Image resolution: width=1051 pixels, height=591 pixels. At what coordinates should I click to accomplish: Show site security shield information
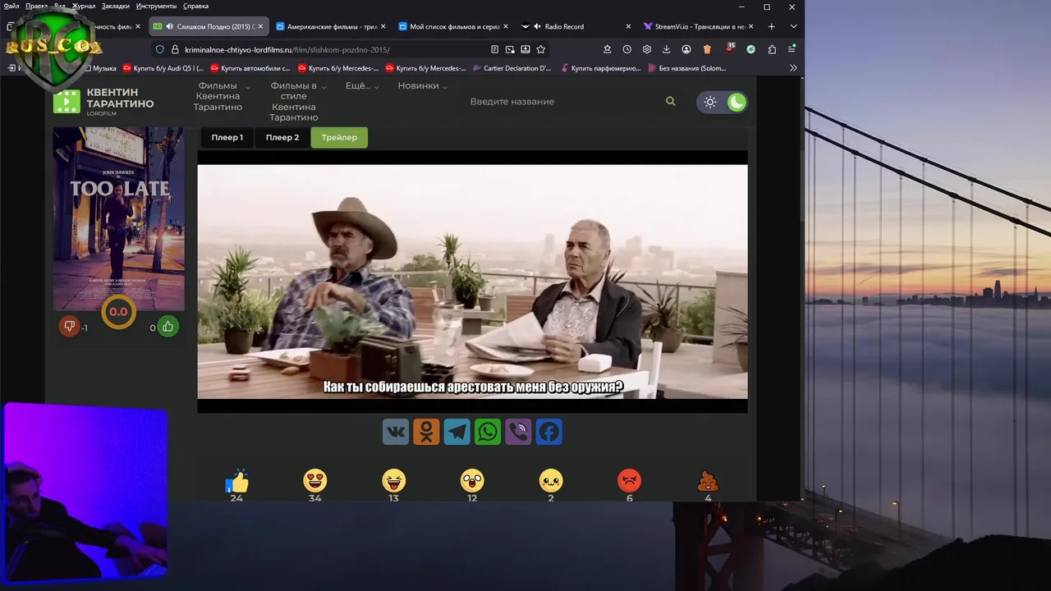click(x=160, y=49)
